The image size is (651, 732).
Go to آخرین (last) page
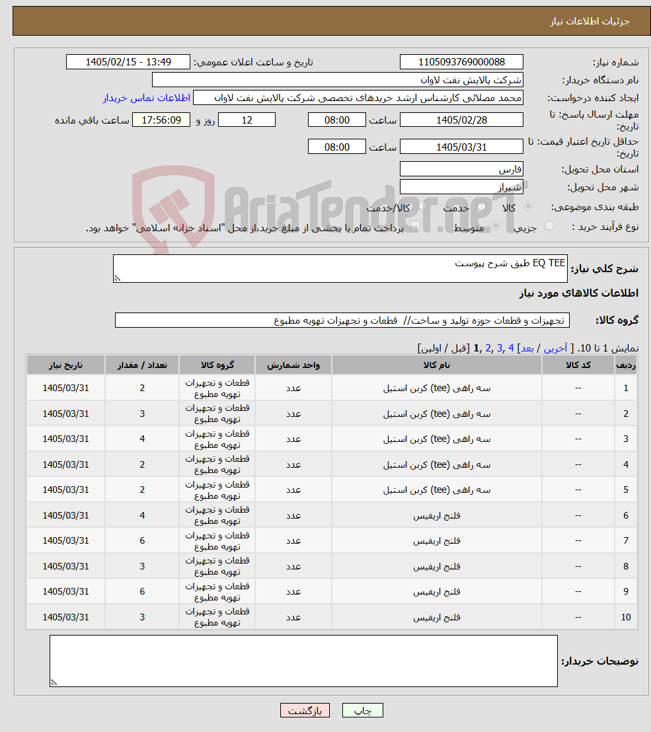[556, 348]
